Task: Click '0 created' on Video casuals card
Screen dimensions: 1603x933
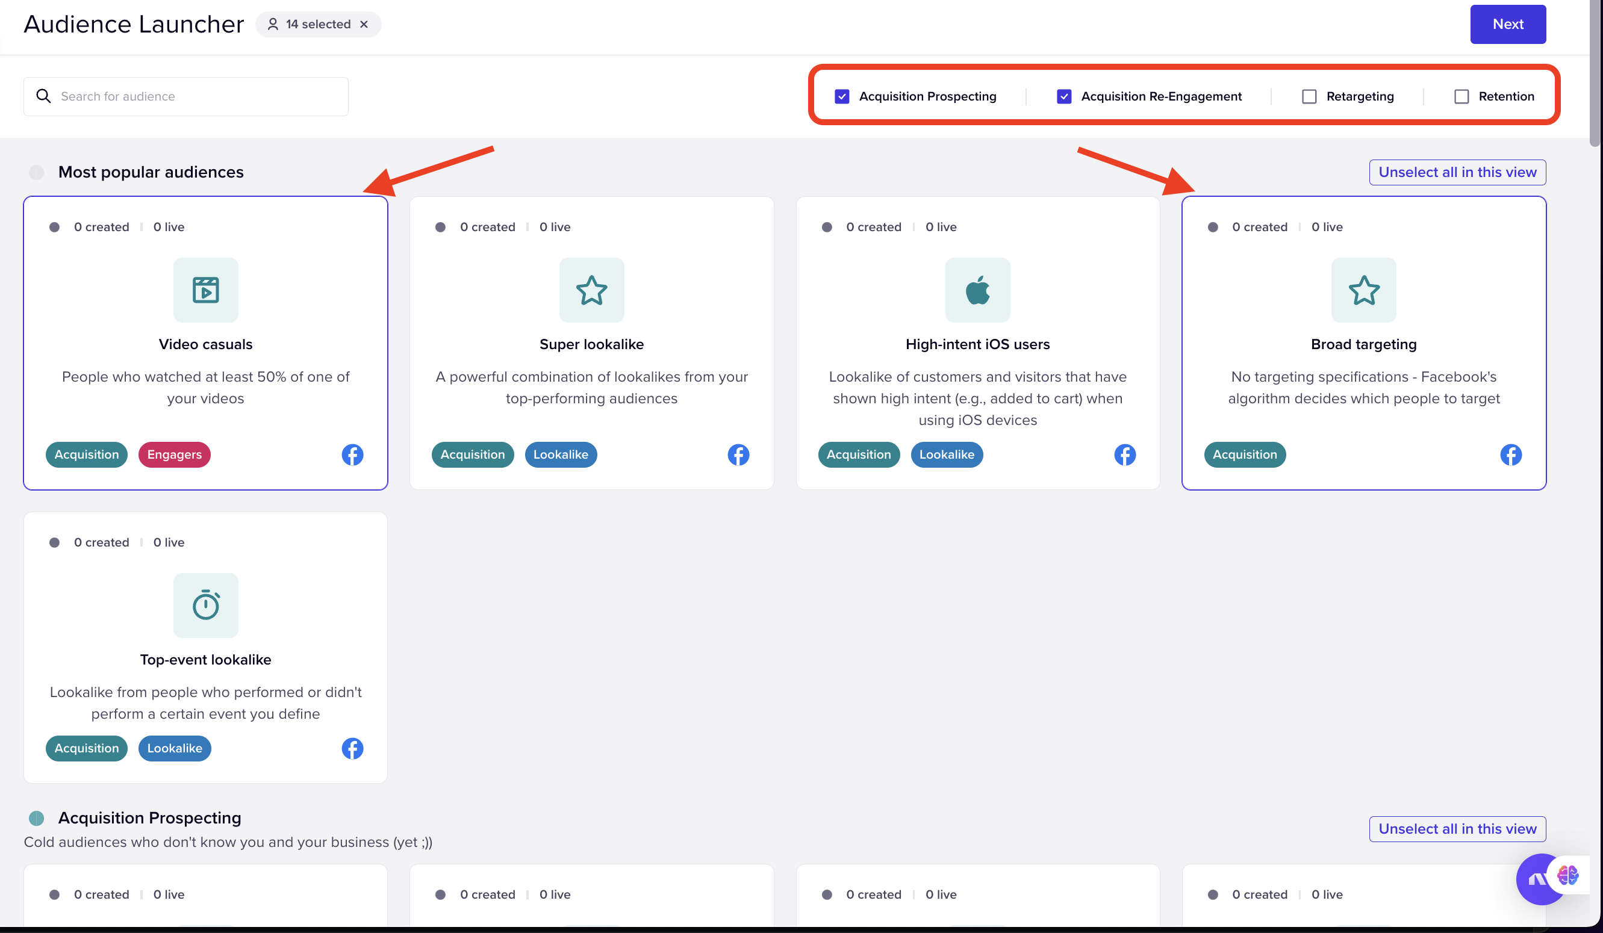Action: [x=101, y=227]
